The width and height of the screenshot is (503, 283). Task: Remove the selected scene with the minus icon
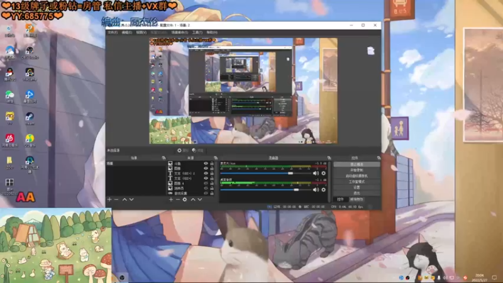[116, 199]
